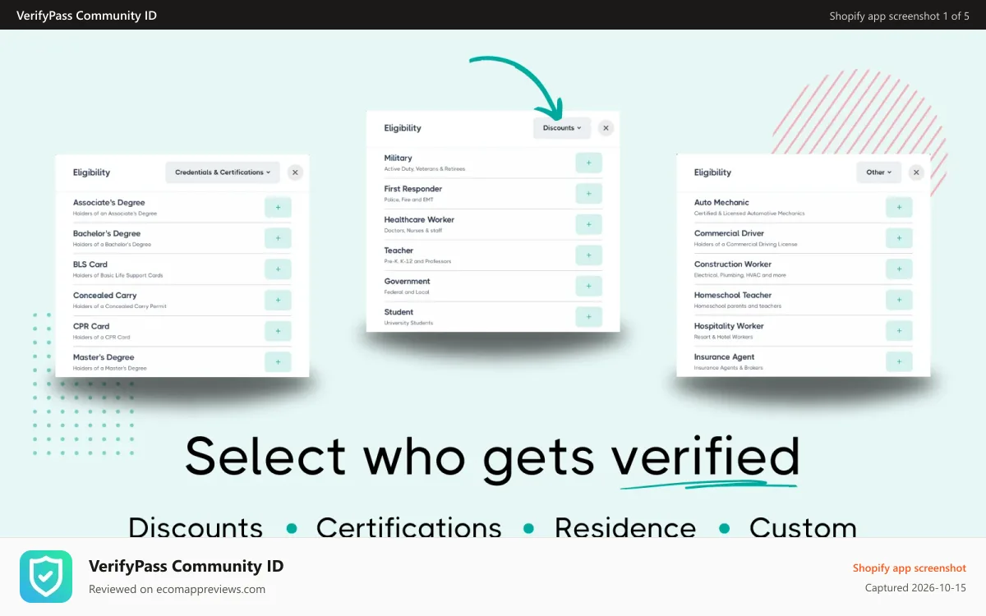
Task: Add Military with its plus button
Action: click(x=588, y=163)
